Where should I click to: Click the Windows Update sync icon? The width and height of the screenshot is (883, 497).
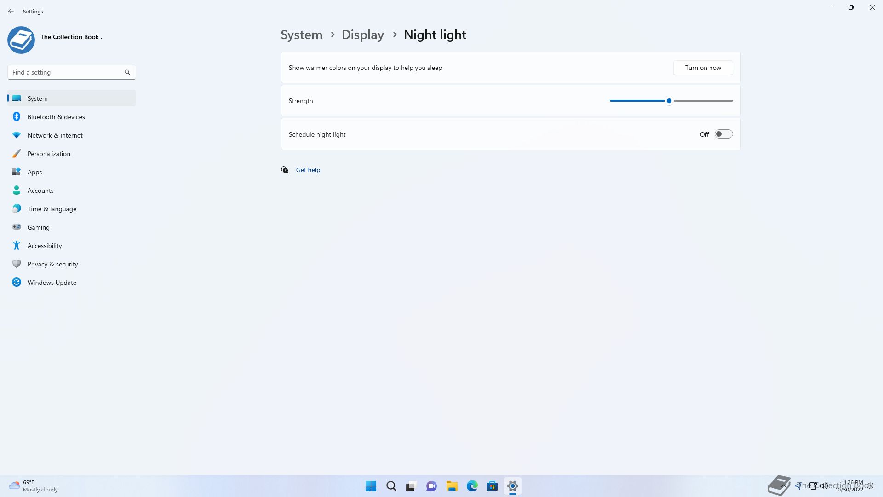(17, 282)
